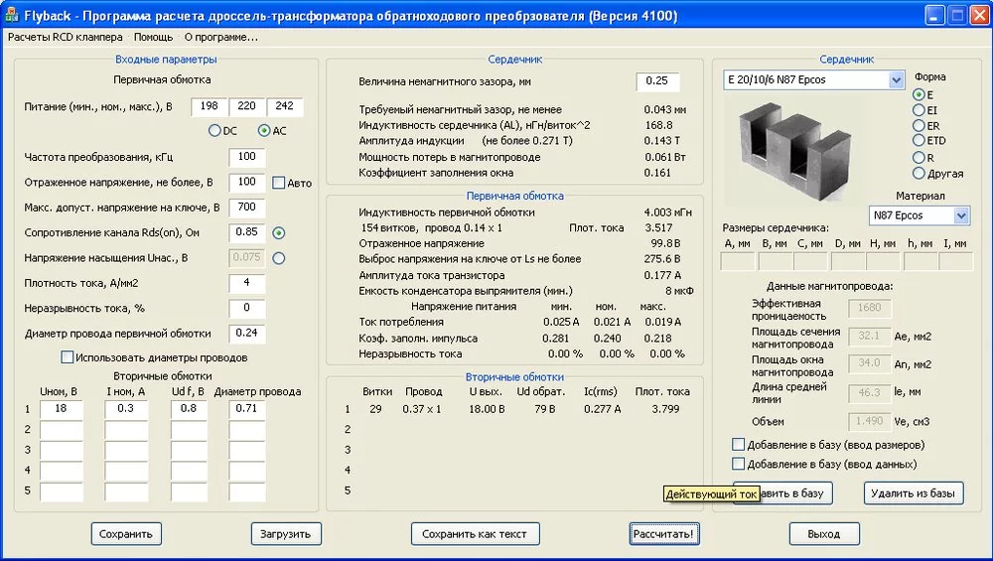This screenshot has width=993, height=561.
Task: Click the conversion frequency kHz input field
Action: [x=246, y=157]
